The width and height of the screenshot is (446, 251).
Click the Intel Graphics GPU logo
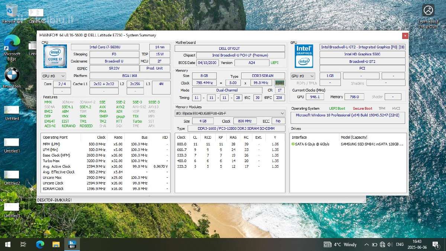(304, 56)
